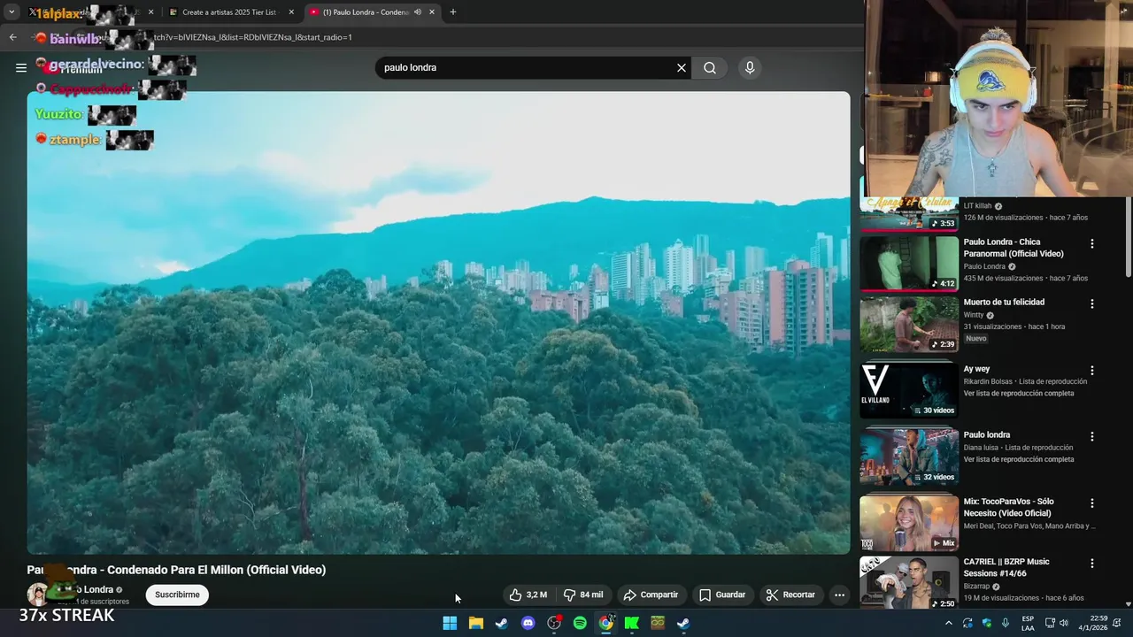
Task: Open notification center bell in taskbar
Action: (1115, 623)
